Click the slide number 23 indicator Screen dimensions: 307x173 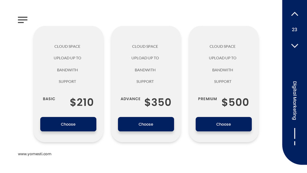(x=294, y=30)
